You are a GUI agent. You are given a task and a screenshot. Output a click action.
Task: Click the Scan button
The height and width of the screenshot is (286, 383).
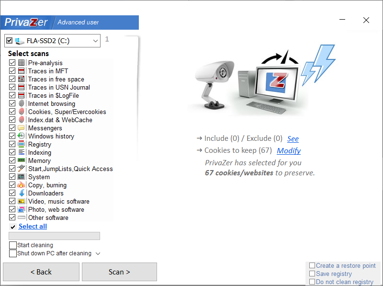click(119, 272)
